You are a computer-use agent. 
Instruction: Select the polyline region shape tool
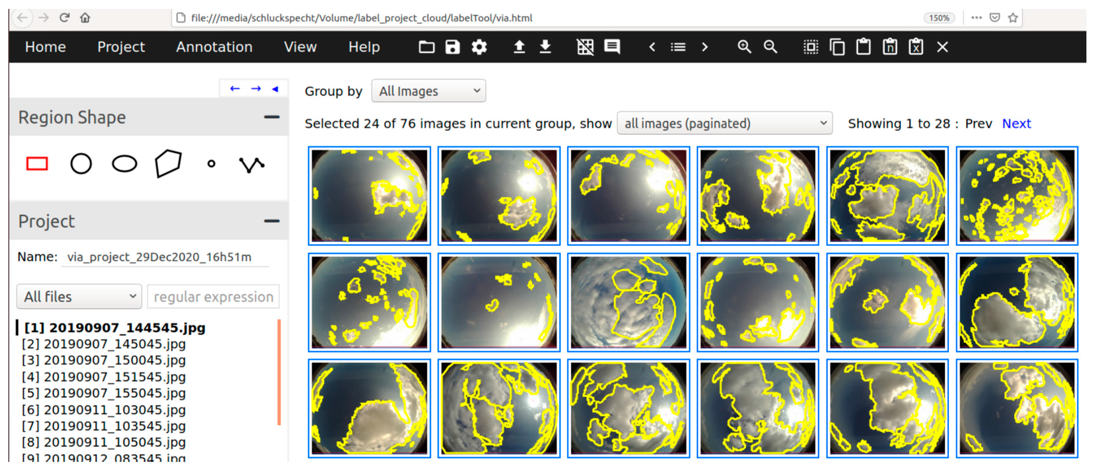pyautogui.click(x=252, y=164)
